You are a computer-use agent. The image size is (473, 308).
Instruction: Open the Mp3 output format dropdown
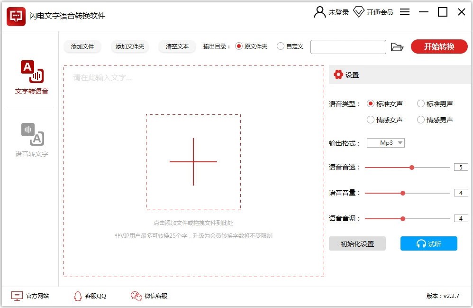385,143
